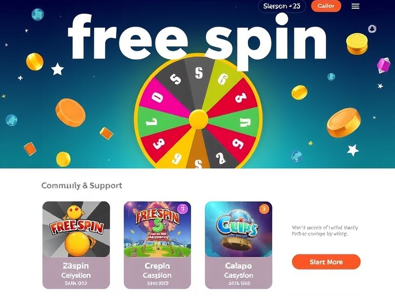This screenshot has height=296, width=395.
Task: Open the hamburger menu icon
Action: 355,6
